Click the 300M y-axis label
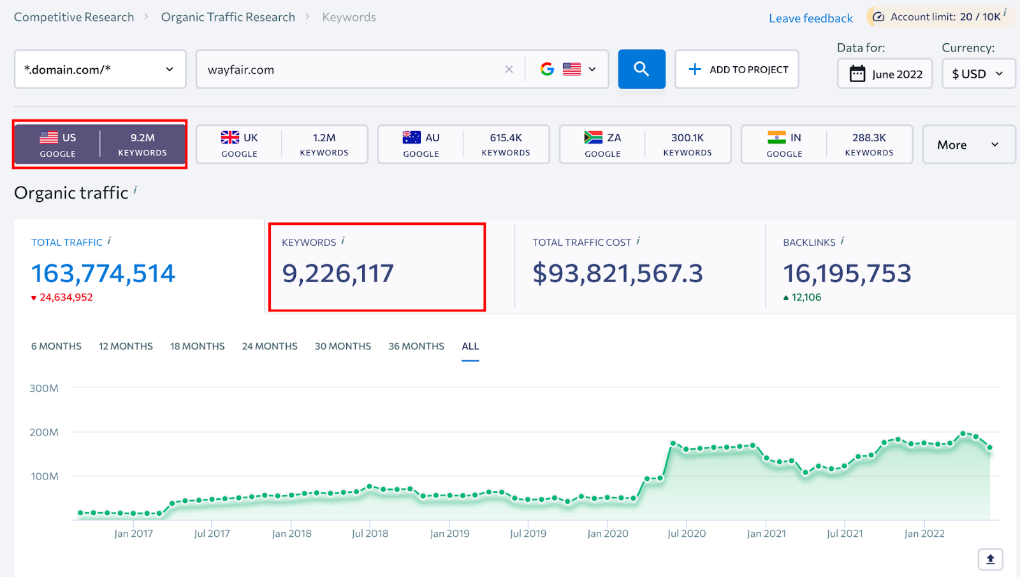The image size is (1020, 577). coord(44,388)
